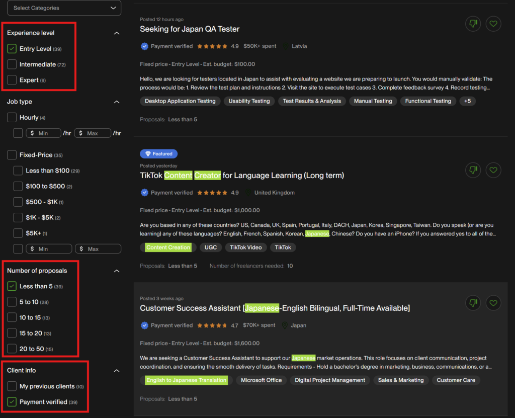Save Japan QA Tester job with heart icon
The image size is (515, 418).
click(493, 24)
